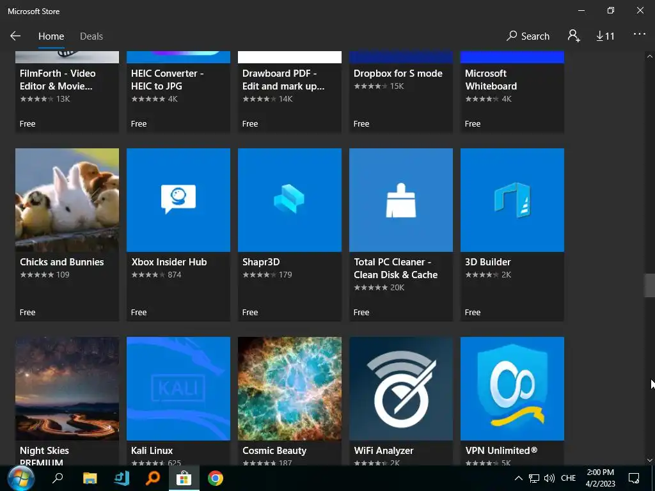Click Free price under Microsoft Whiteboard
The height and width of the screenshot is (491, 655).
pyautogui.click(x=473, y=123)
